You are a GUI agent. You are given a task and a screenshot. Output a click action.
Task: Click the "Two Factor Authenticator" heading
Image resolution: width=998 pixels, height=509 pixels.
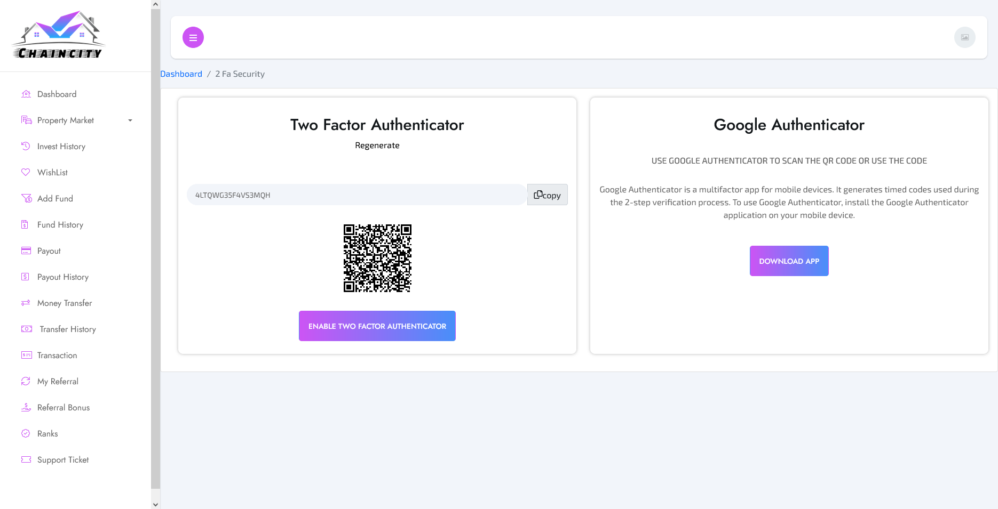tap(377, 125)
